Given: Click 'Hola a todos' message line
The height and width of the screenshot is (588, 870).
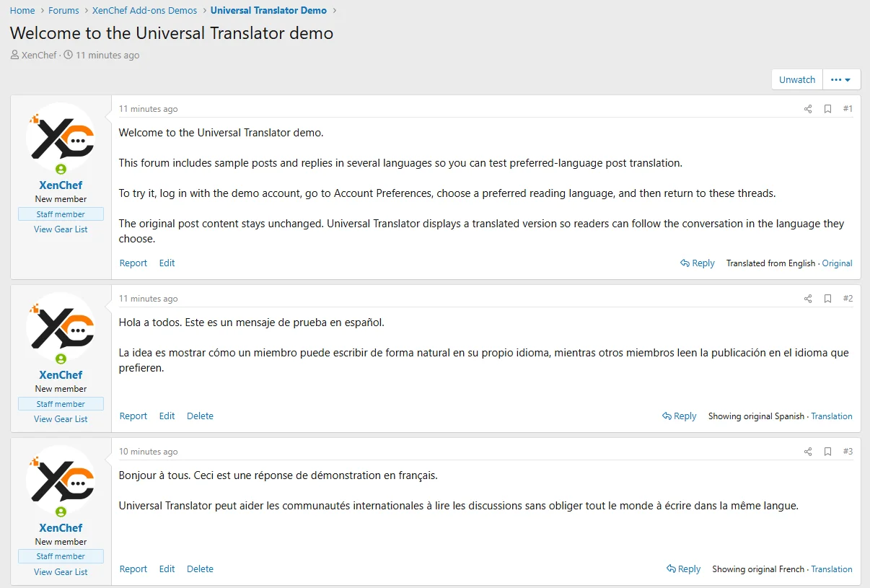Looking at the screenshot, I should pos(252,322).
